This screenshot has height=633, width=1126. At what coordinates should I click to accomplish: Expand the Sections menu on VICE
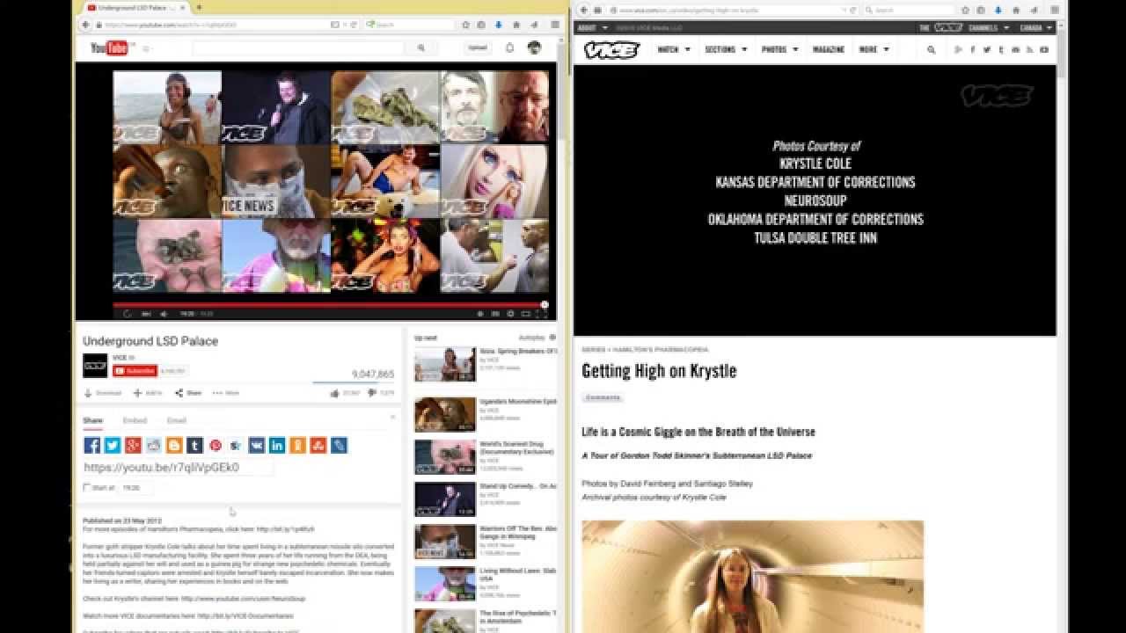click(x=726, y=50)
